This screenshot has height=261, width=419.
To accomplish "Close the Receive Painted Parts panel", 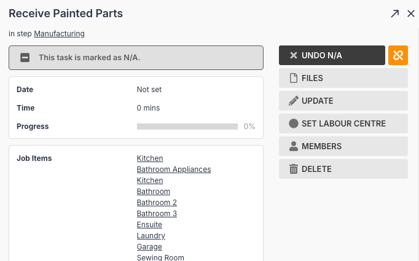I will pyautogui.click(x=411, y=14).
